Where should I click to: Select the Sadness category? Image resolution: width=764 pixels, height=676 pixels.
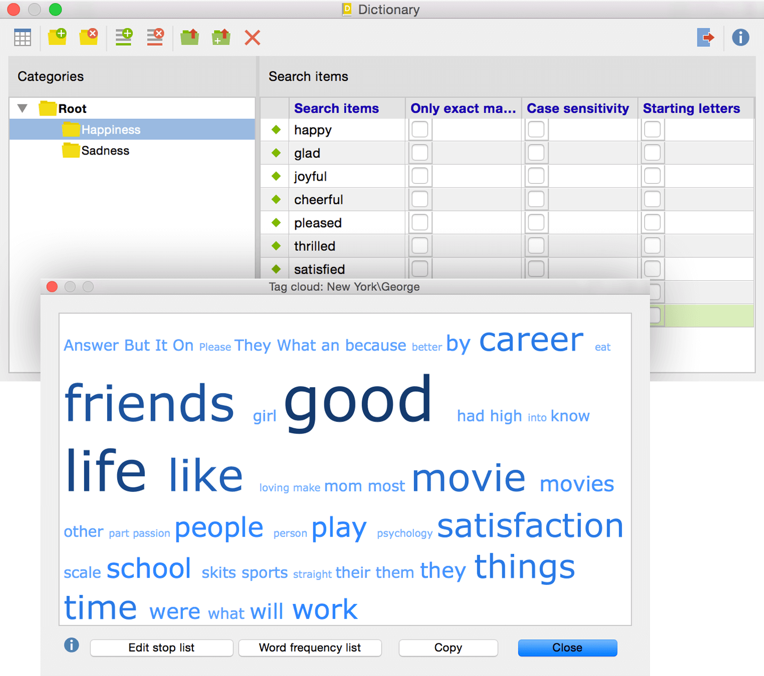(96, 151)
